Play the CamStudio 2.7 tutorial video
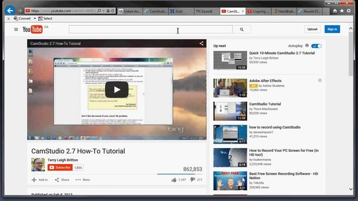The image size is (358, 201). pos(117,89)
